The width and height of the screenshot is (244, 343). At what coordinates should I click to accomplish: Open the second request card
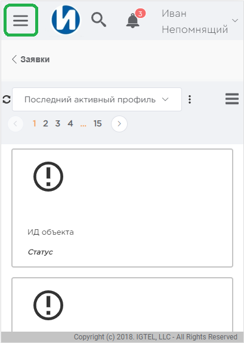(x=122, y=305)
